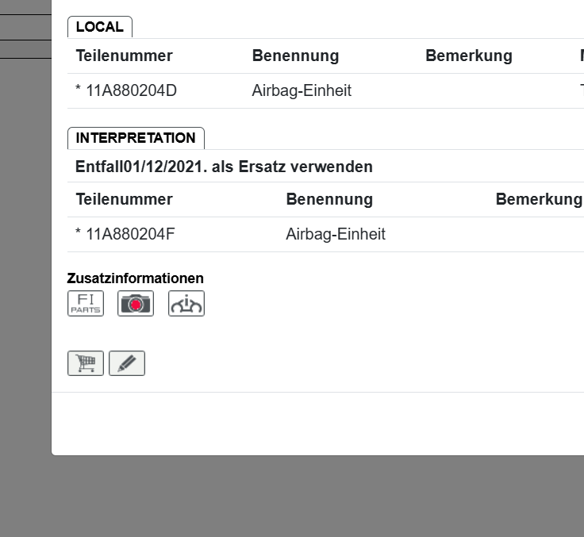
Task: Add part to shopping cart
Action: pos(86,363)
